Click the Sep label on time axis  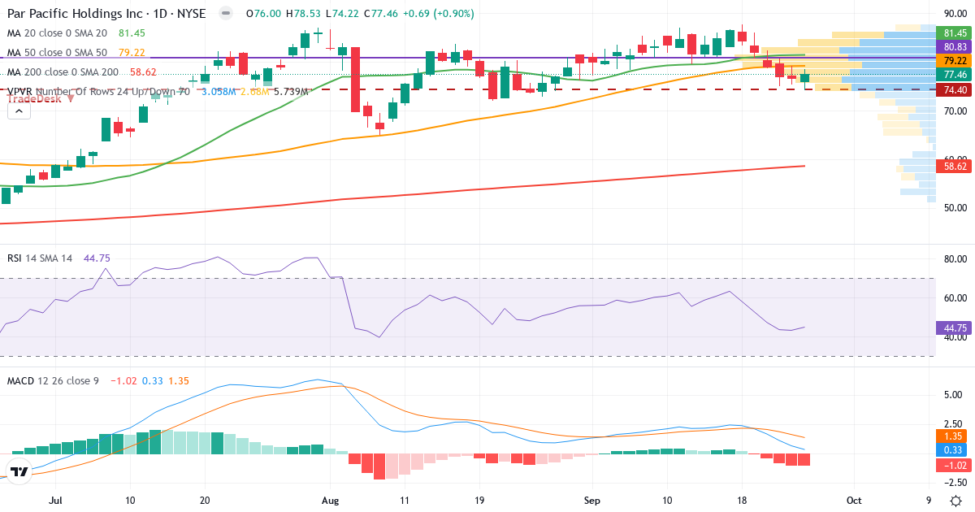tap(592, 501)
